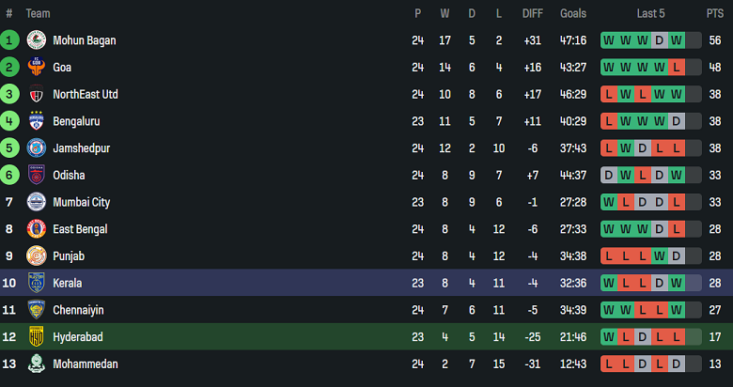
Task: Click the Hyderabad yellow team logo
Action: pyautogui.click(x=37, y=336)
